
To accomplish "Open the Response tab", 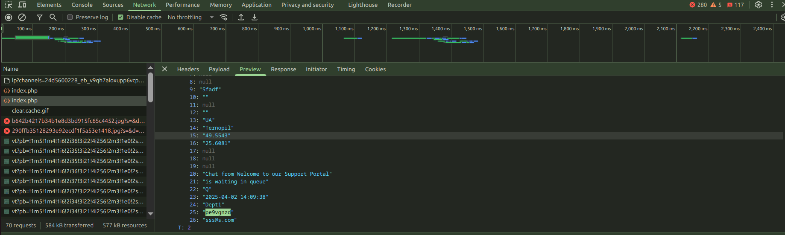I will coord(283,69).
